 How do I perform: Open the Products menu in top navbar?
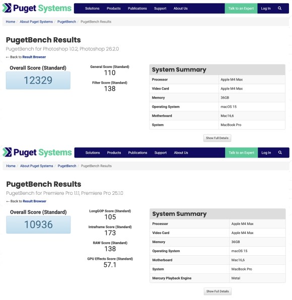coord(114,9)
